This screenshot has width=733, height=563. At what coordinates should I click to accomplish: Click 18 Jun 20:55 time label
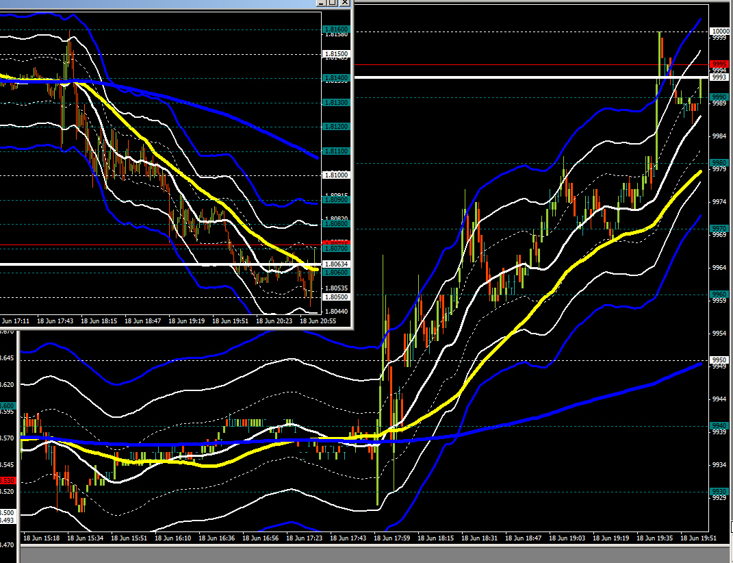(x=318, y=321)
